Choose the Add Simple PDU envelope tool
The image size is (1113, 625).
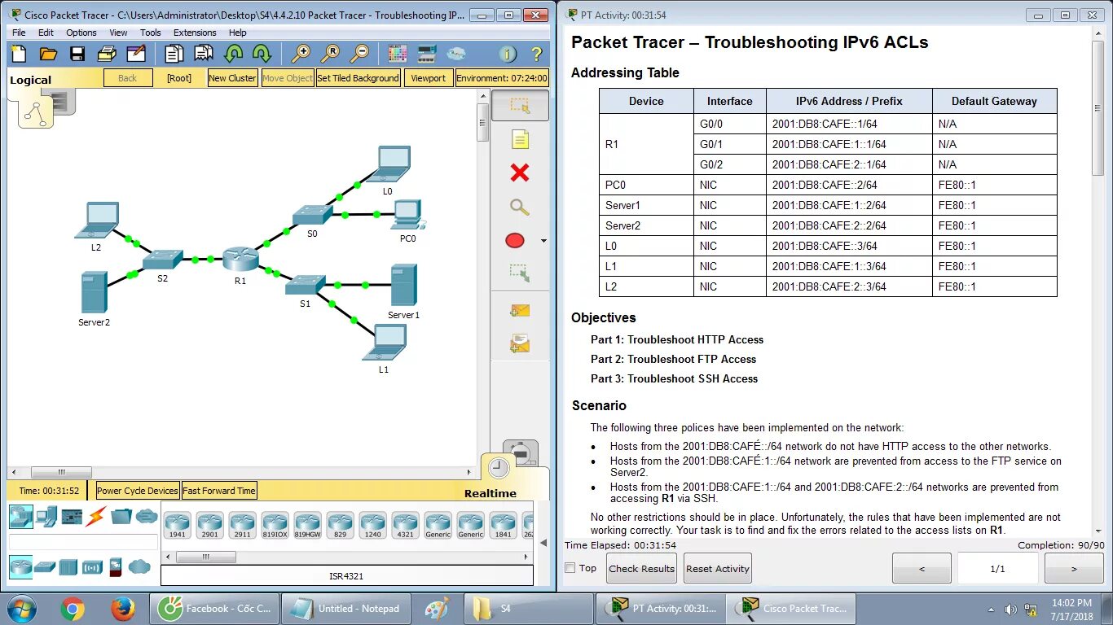(520, 310)
